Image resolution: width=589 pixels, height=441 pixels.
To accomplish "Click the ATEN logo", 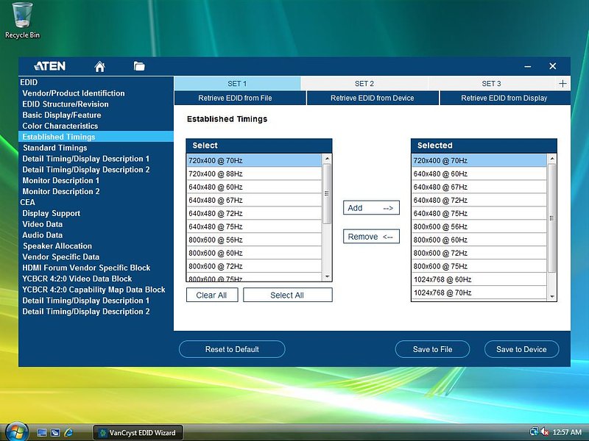I will click(x=49, y=66).
